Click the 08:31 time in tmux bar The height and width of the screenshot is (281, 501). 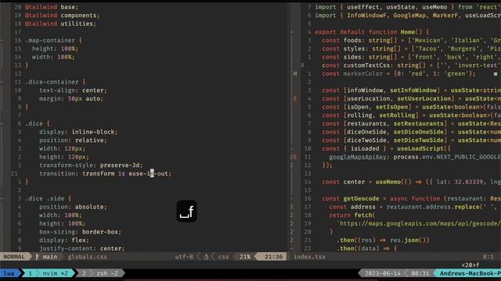point(420,273)
